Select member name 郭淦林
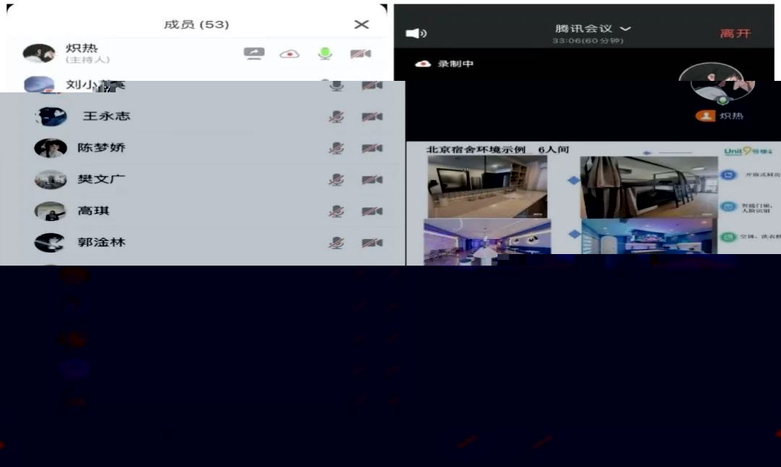Screen dimensions: 781x467 pyautogui.click(x=101, y=243)
